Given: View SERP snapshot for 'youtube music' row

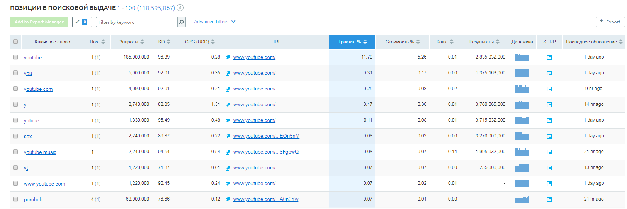Looking at the screenshot, I should click(549, 152).
